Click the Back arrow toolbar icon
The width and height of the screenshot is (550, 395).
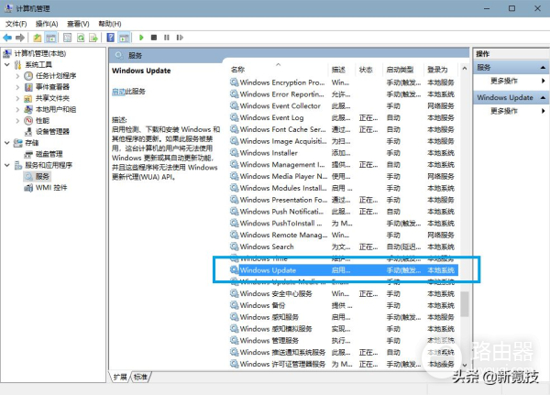click(x=7, y=38)
